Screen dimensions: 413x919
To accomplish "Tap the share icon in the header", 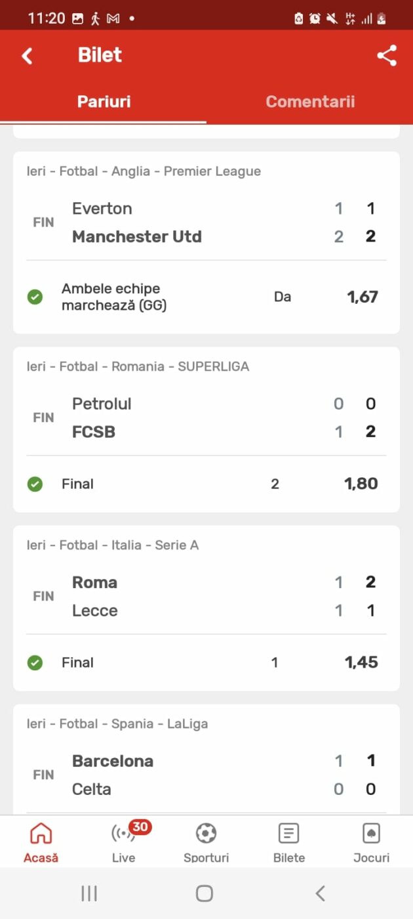I will click(387, 56).
